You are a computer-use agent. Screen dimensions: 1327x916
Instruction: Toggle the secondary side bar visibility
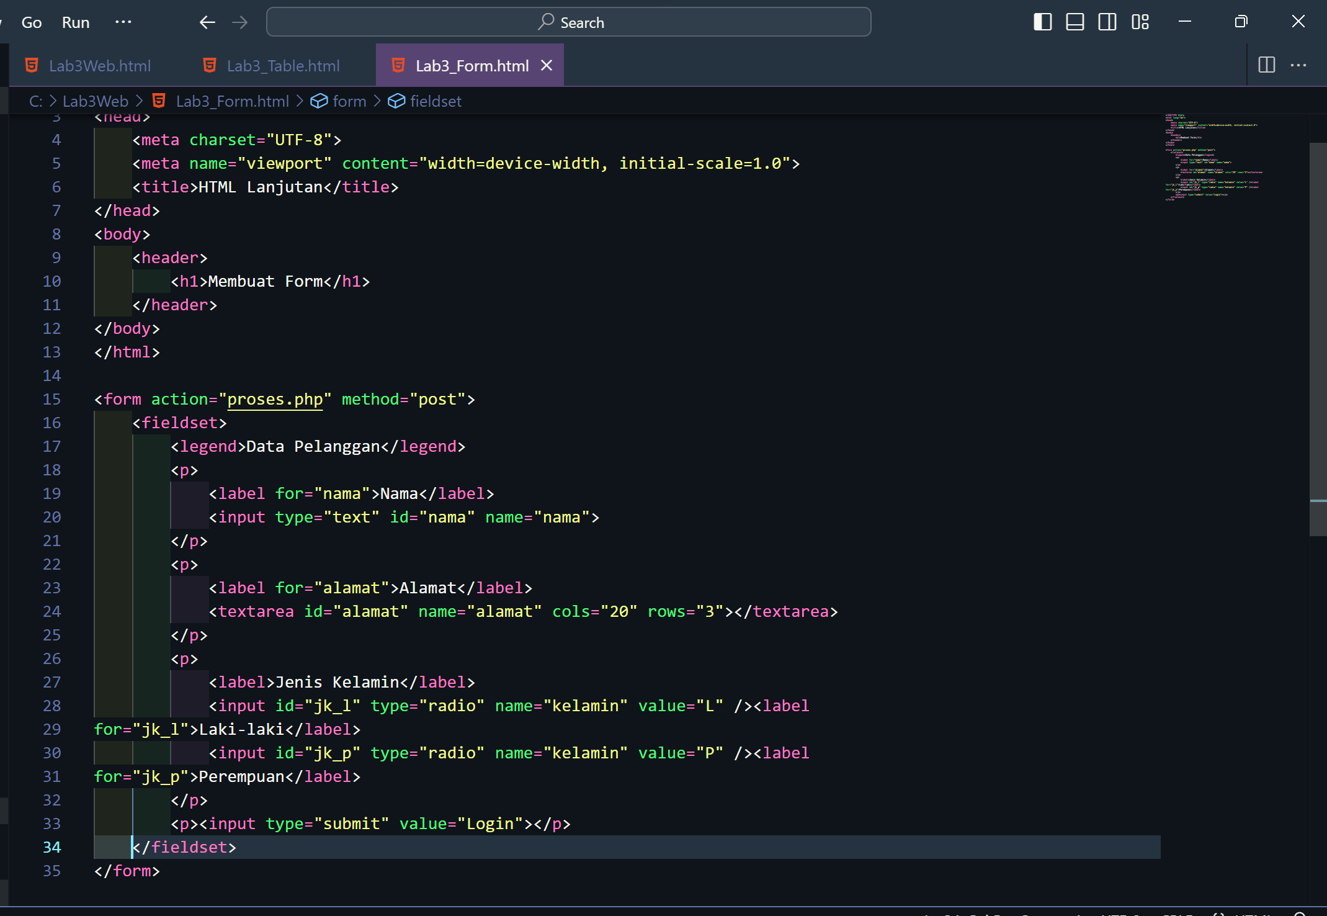[1107, 22]
